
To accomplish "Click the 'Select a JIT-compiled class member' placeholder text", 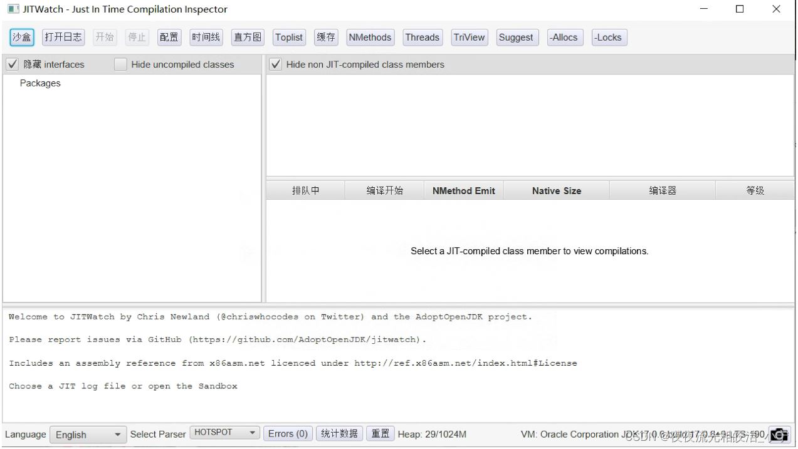I will tap(530, 251).
